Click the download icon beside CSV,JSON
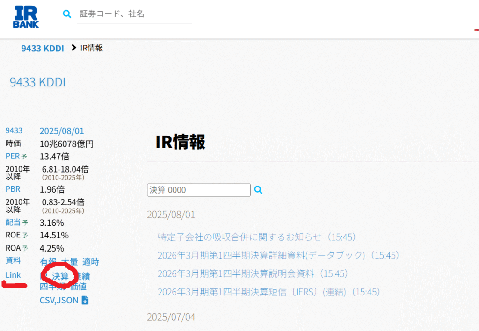Viewport: 479px width, 331px height. [x=85, y=301]
